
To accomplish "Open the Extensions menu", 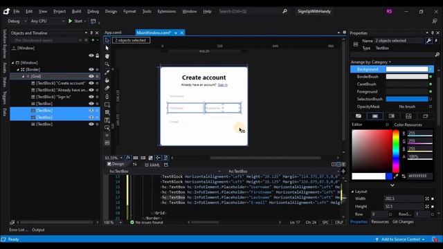I will (166, 12).
